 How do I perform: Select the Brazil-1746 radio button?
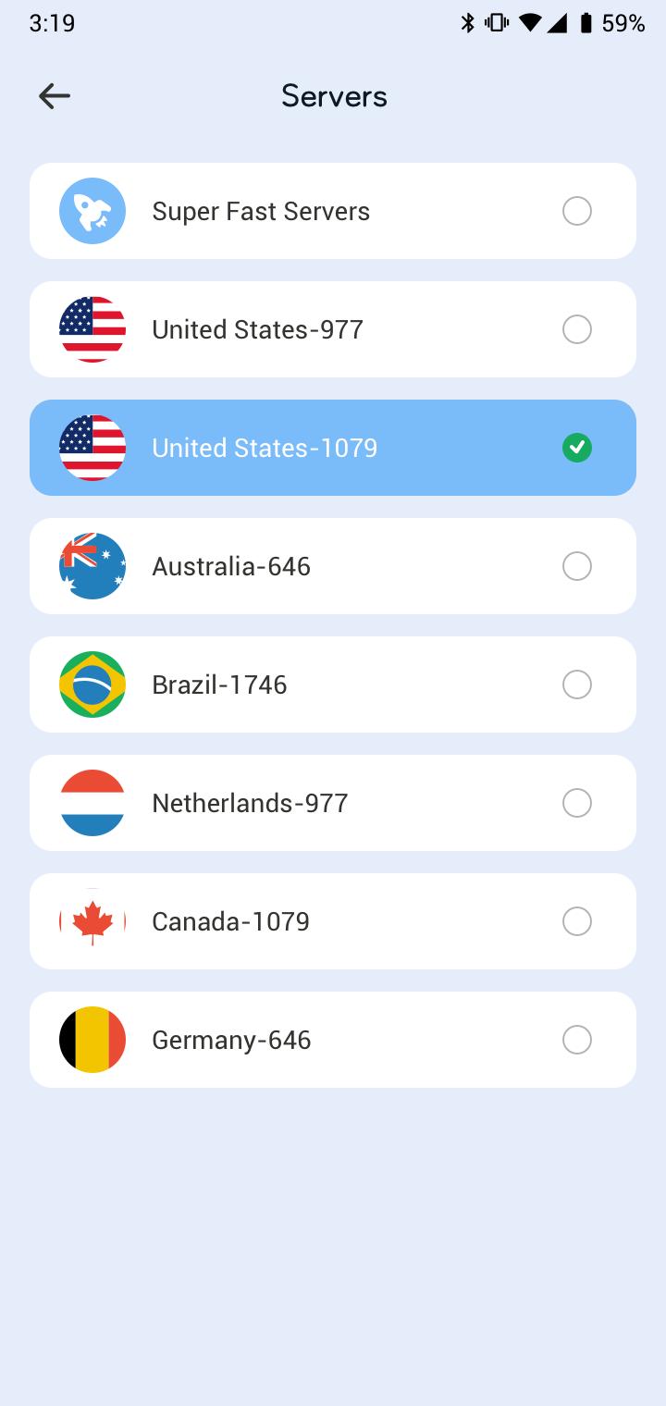tap(577, 684)
